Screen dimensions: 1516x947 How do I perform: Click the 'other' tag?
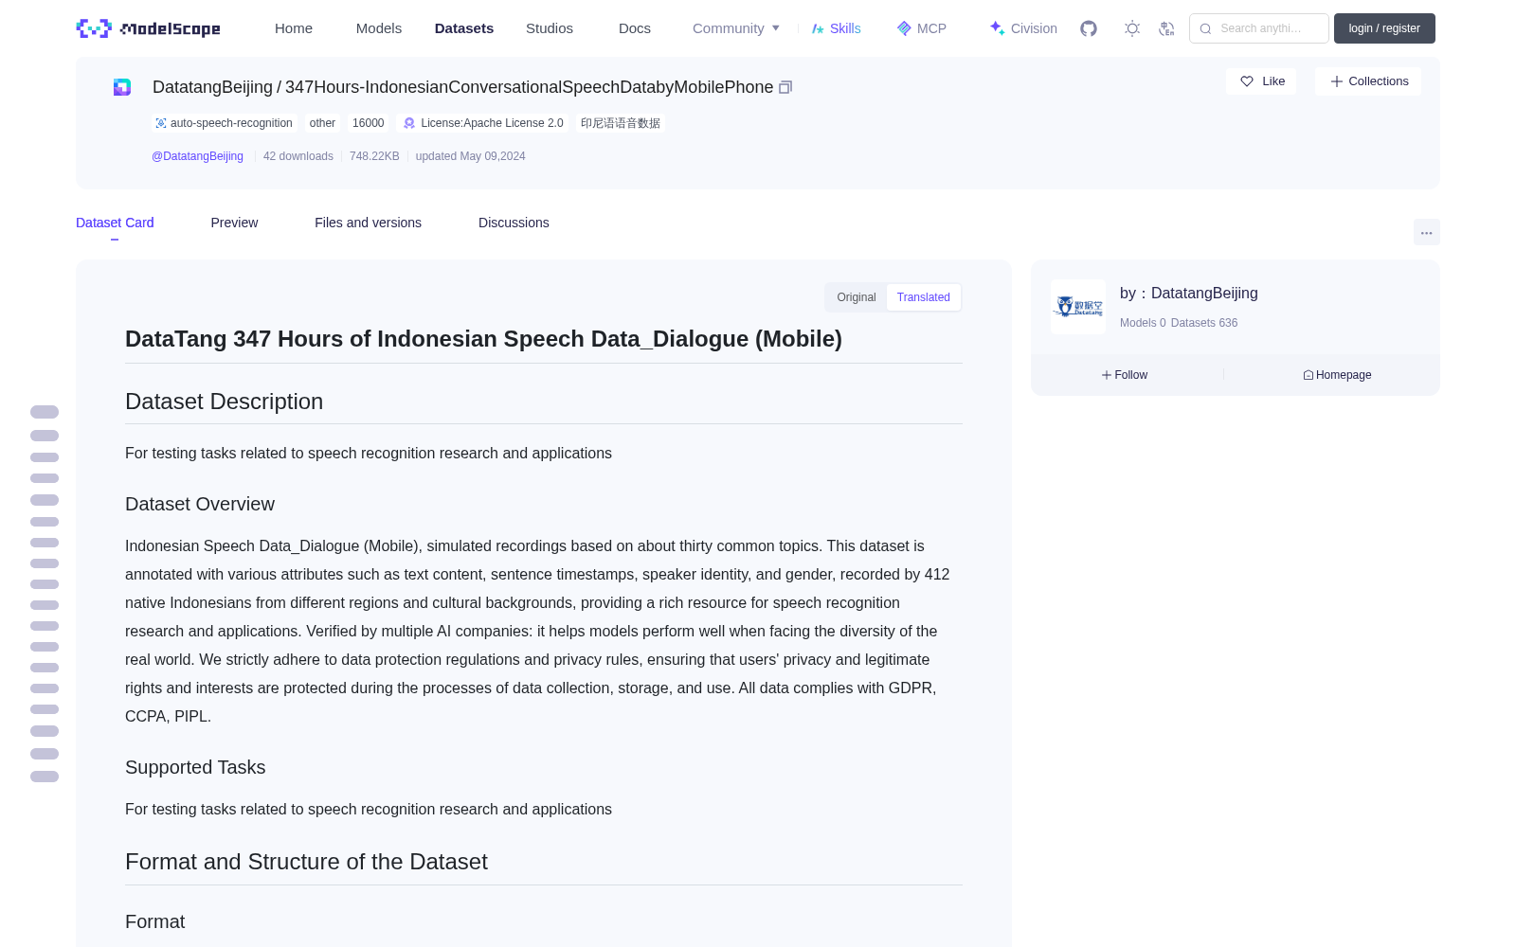pyautogui.click(x=322, y=123)
